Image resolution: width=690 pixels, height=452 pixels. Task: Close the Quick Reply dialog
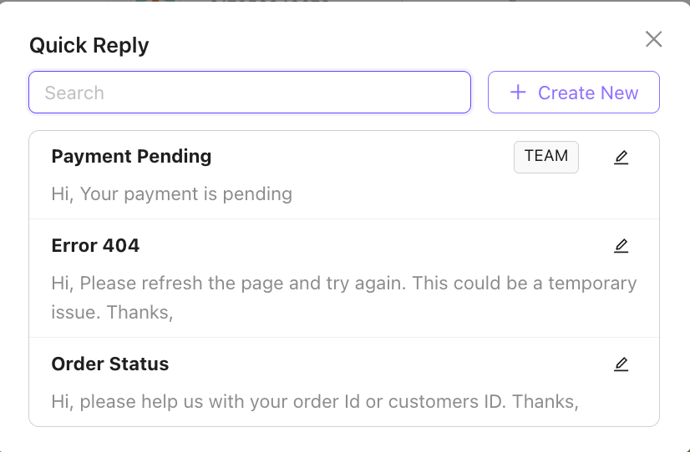(x=653, y=39)
